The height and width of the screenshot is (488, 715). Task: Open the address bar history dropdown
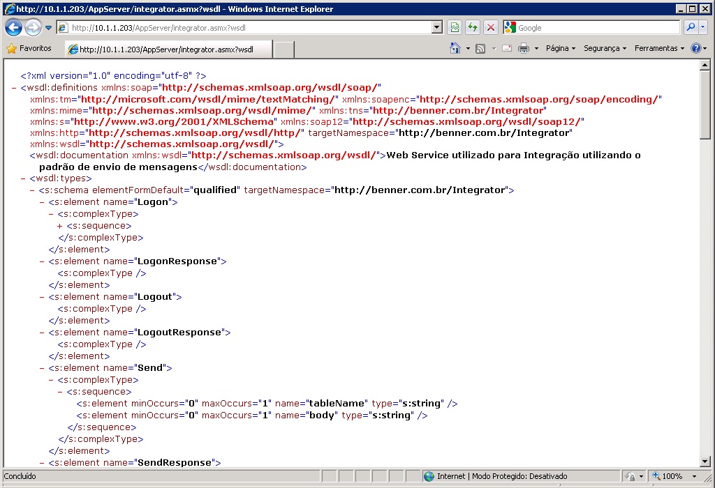pyautogui.click(x=437, y=28)
